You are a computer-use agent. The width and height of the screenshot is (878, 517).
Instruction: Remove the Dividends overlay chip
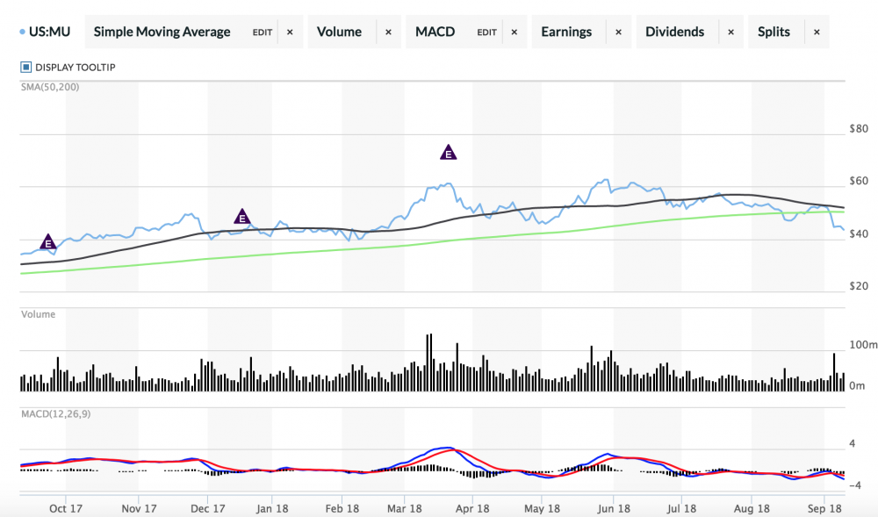[x=730, y=32]
